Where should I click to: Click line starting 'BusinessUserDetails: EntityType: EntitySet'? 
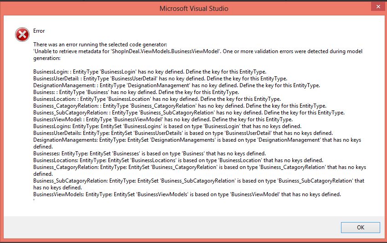click(x=183, y=133)
